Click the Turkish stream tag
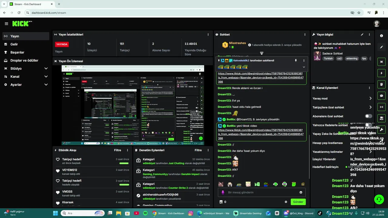This screenshot has width=388, height=218. [x=328, y=58]
